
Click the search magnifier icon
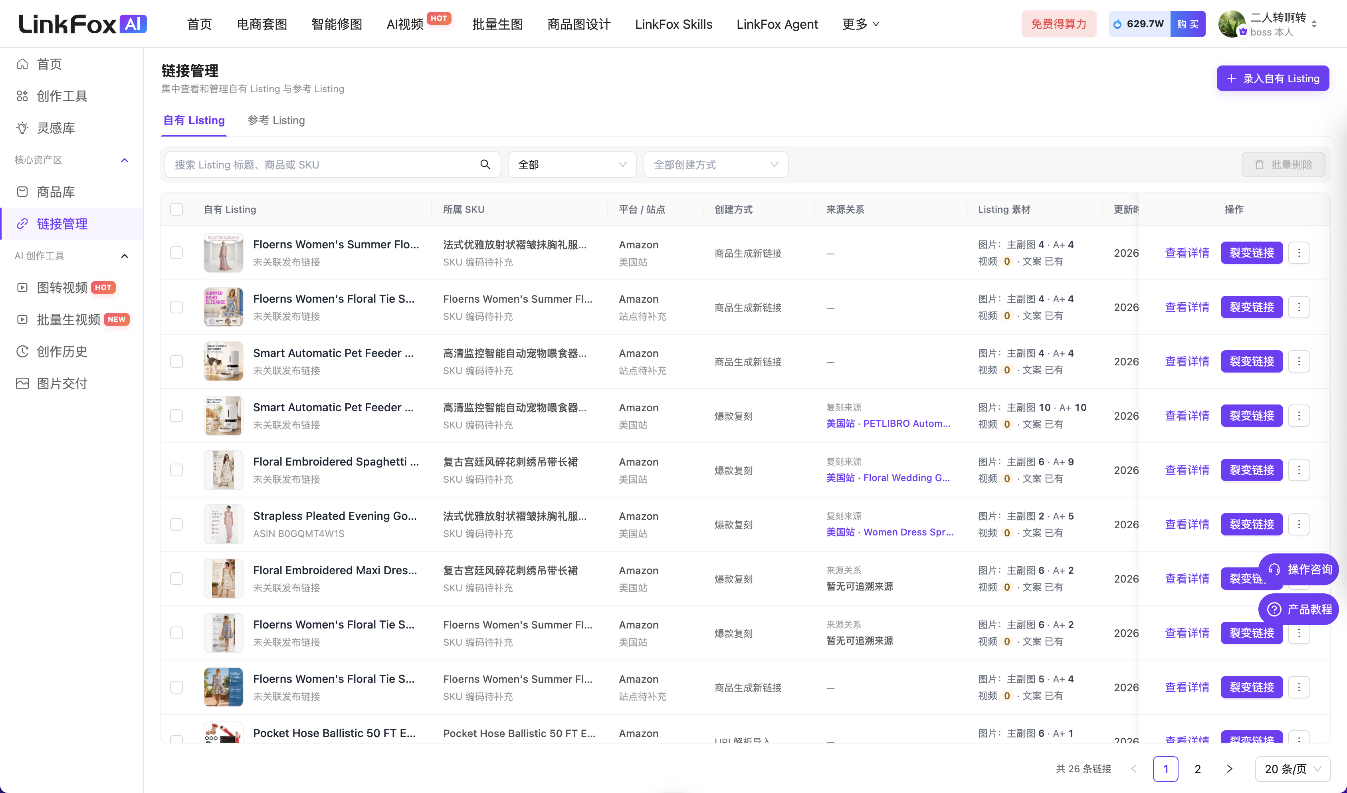tap(485, 165)
